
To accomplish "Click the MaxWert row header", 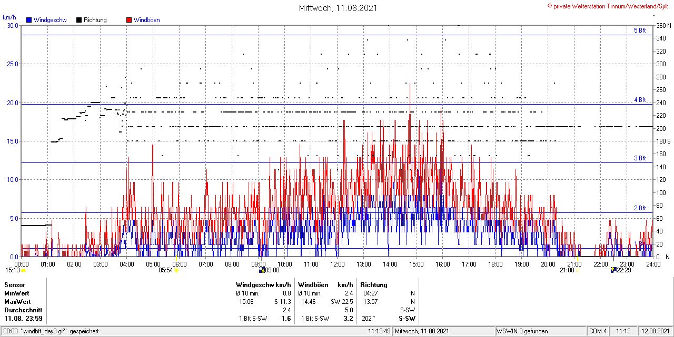I will click(x=17, y=302).
